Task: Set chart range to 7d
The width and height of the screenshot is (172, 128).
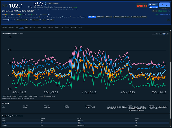Action: tap(167, 34)
